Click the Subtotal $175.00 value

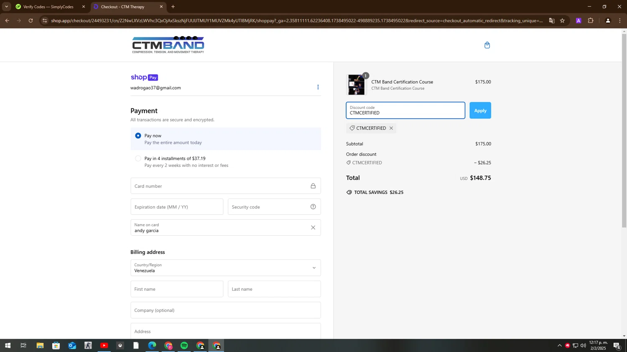click(x=483, y=144)
